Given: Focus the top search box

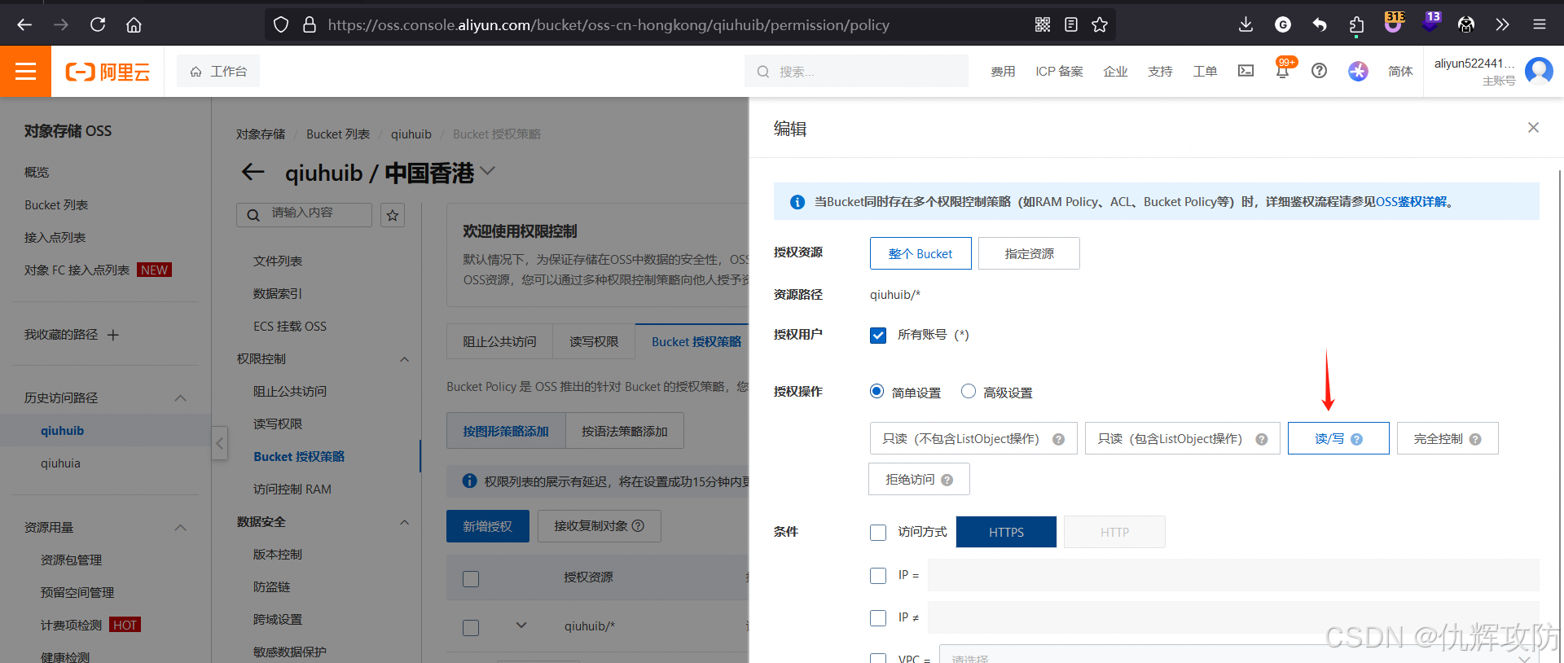Looking at the screenshot, I should point(857,71).
